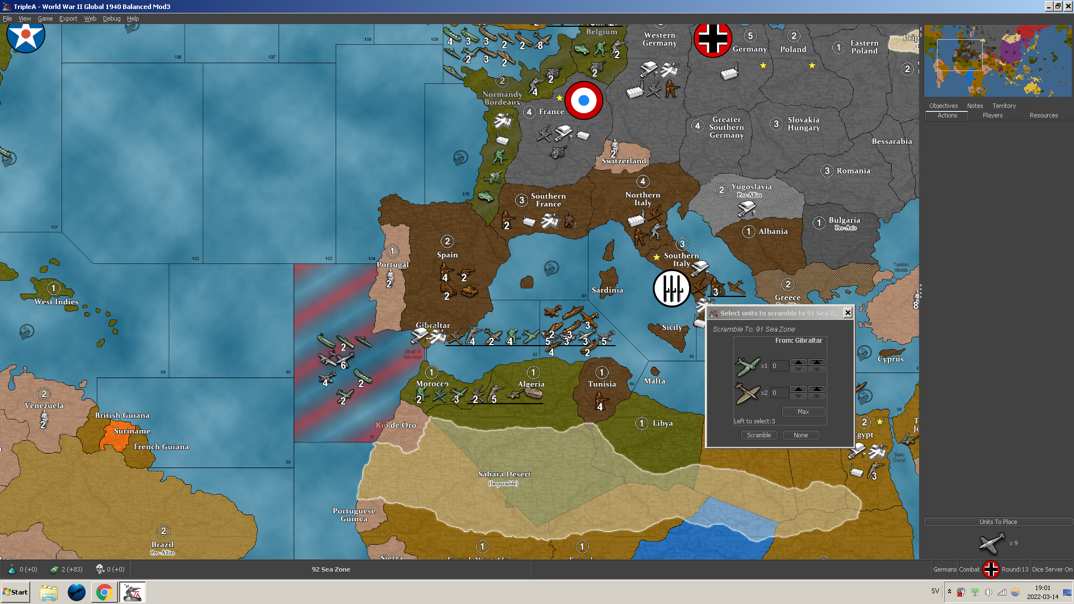Increase tan fighter scramble count by one

click(x=798, y=389)
